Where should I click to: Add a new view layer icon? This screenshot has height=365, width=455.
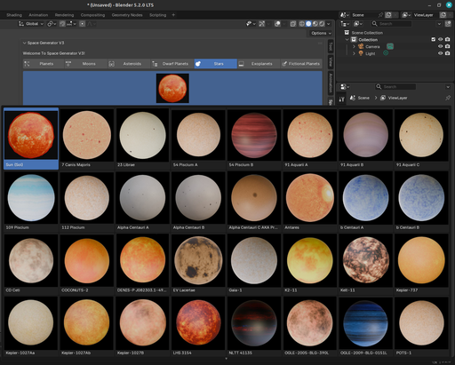(x=443, y=15)
